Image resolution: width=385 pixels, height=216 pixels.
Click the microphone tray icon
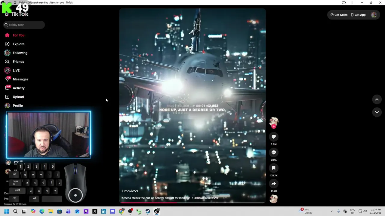339,211
